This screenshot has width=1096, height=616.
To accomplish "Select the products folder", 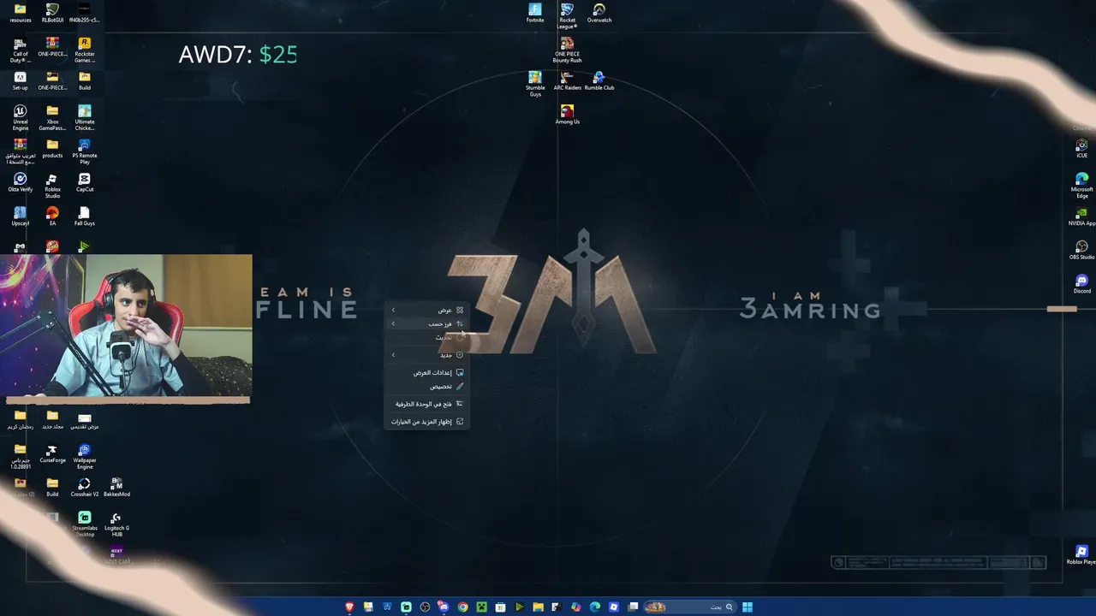I will pyautogui.click(x=52, y=148).
